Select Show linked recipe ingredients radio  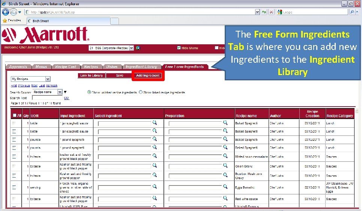(141, 92)
